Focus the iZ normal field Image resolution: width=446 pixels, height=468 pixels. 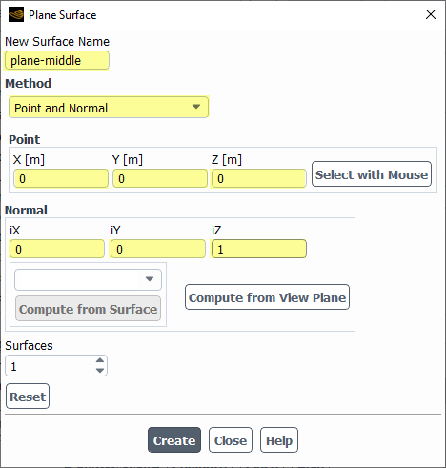(259, 249)
